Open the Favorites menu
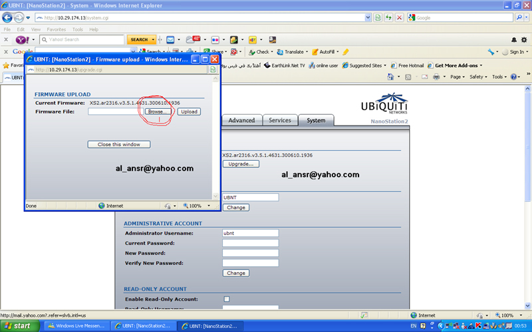The height and width of the screenshot is (332, 532). coord(57,29)
